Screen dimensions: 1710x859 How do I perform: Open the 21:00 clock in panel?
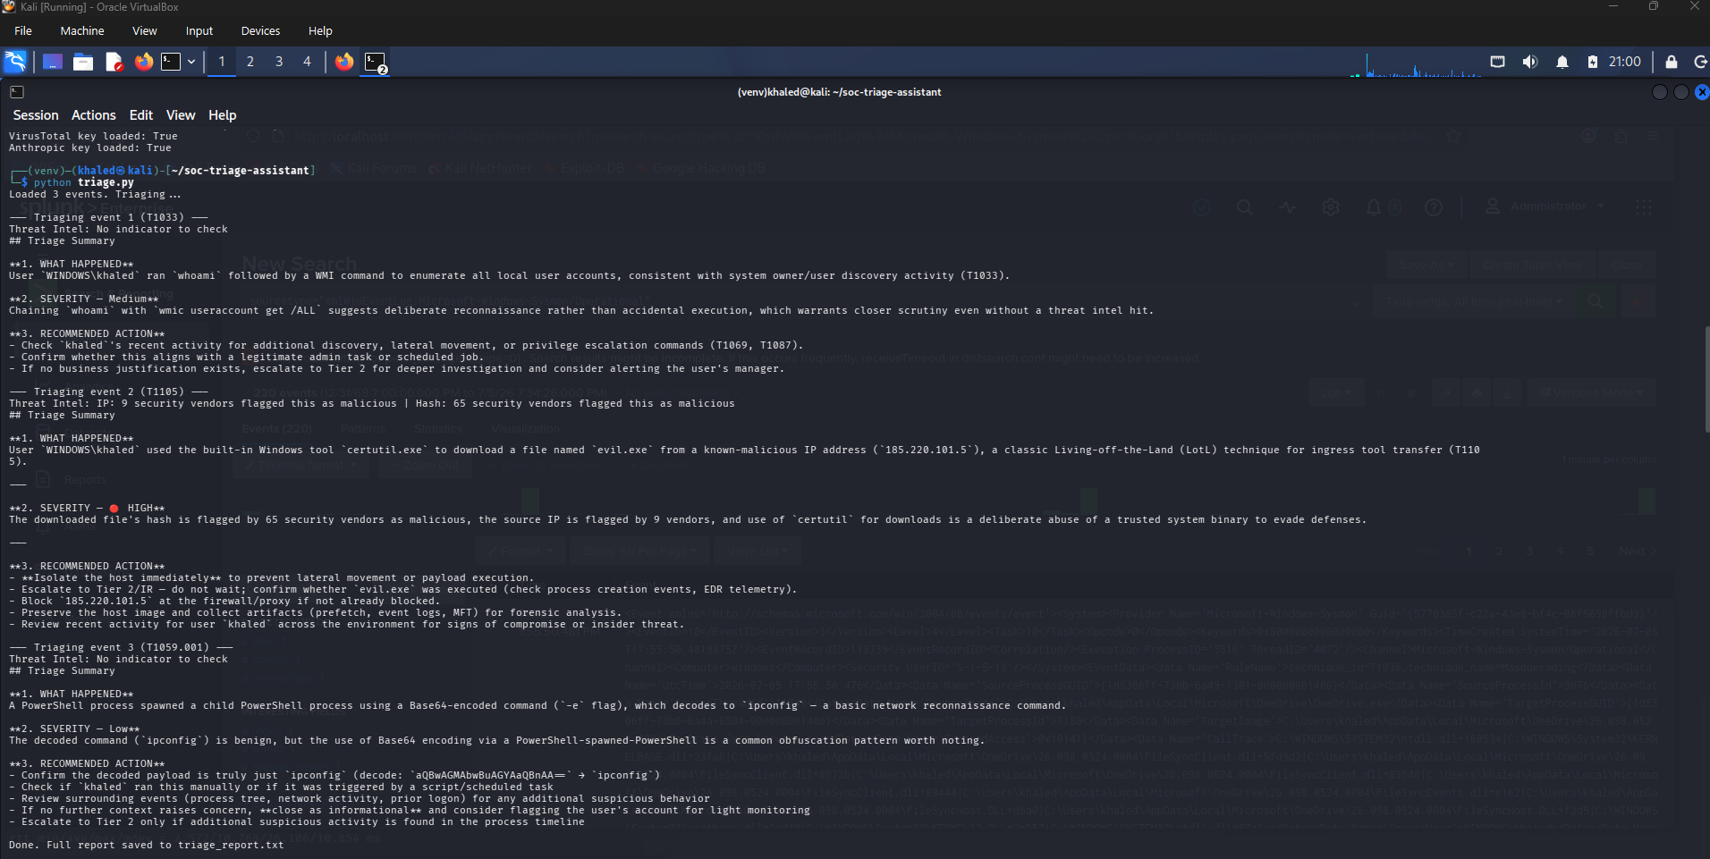pyautogui.click(x=1625, y=62)
